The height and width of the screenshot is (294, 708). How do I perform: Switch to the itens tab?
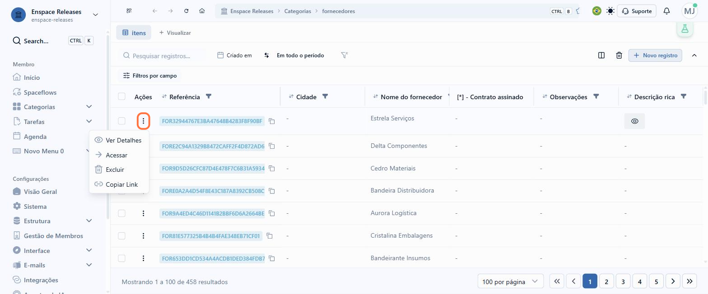click(x=134, y=33)
